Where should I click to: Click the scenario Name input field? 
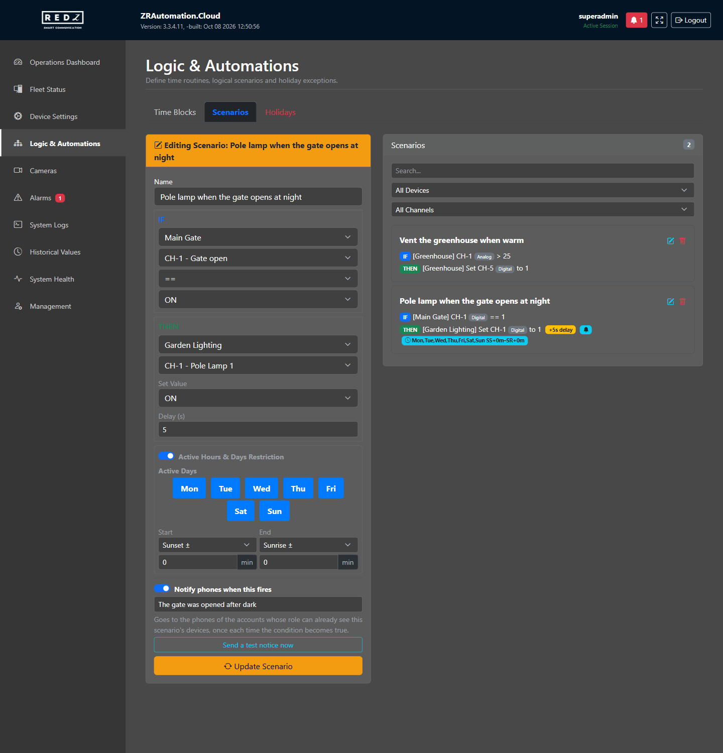258,197
